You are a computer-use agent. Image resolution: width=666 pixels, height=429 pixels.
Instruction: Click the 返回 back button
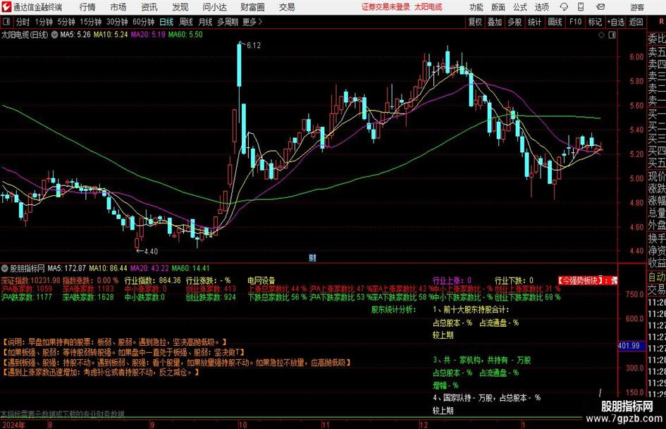click(636, 22)
